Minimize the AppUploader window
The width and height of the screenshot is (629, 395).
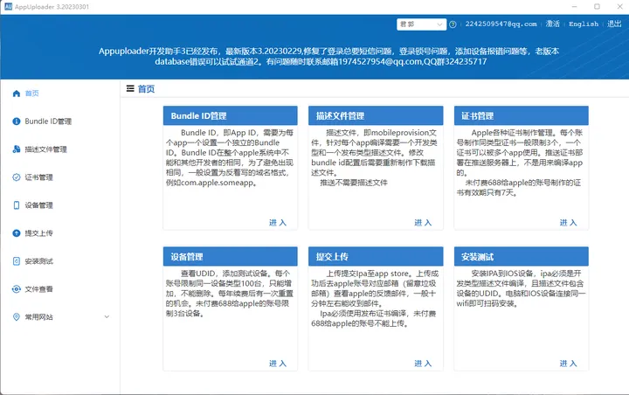[575, 6]
